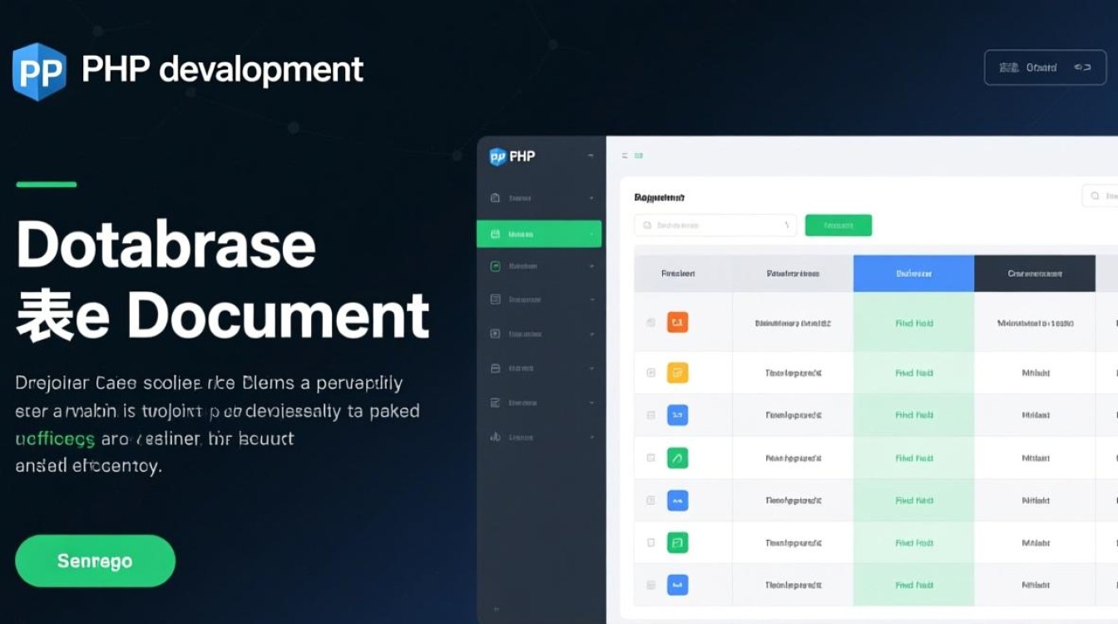The height and width of the screenshot is (624, 1118).
Task: Tick the checkbox in the first table row
Action: [x=651, y=323]
